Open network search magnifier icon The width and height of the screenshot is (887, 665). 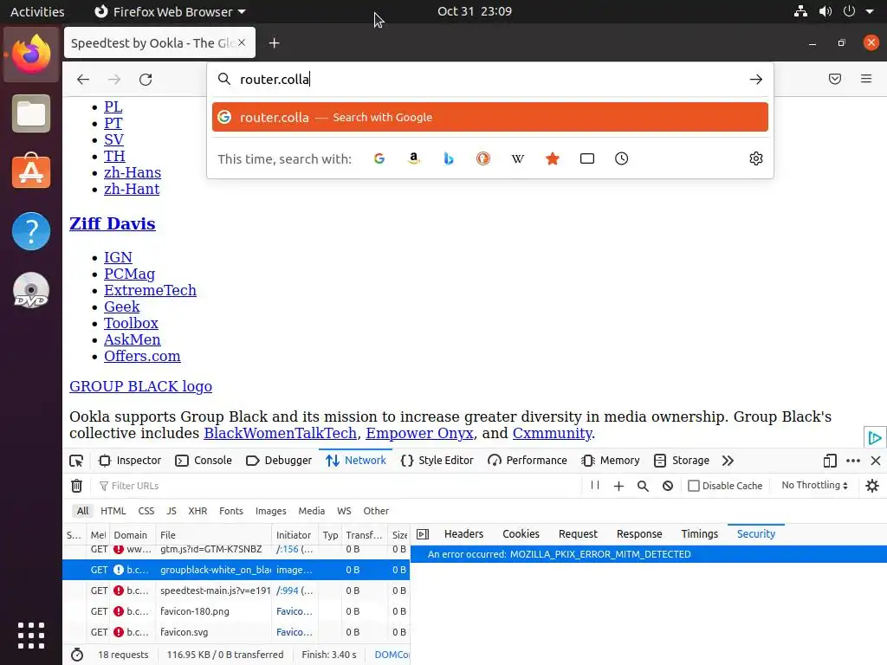644,486
